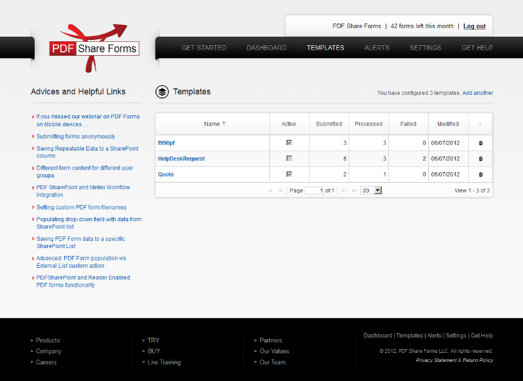This screenshot has height=381, width=523.
Task: Go to last page pager icon
Action: click(x=354, y=190)
